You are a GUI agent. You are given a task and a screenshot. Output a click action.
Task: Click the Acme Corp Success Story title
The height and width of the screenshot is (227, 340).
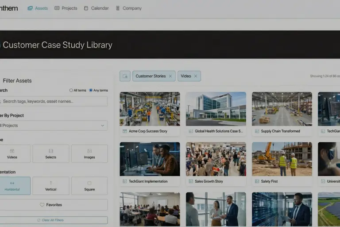pos(148,131)
